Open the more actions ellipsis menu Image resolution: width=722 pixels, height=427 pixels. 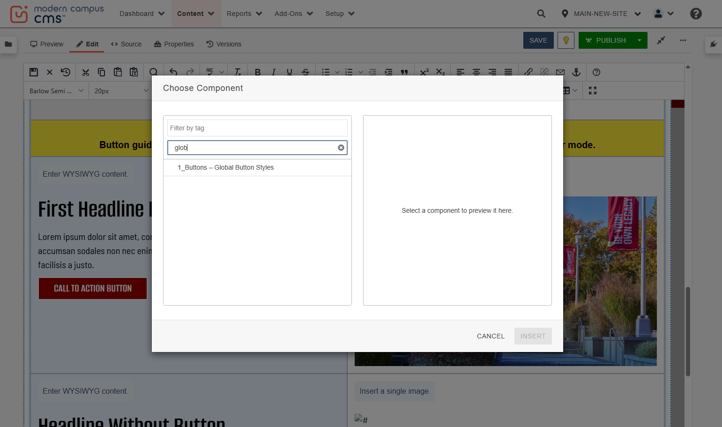[x=683, y=40]
